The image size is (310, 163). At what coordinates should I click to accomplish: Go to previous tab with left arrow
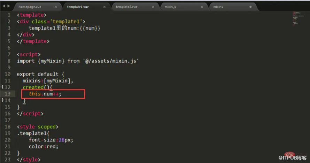point(4,6)
